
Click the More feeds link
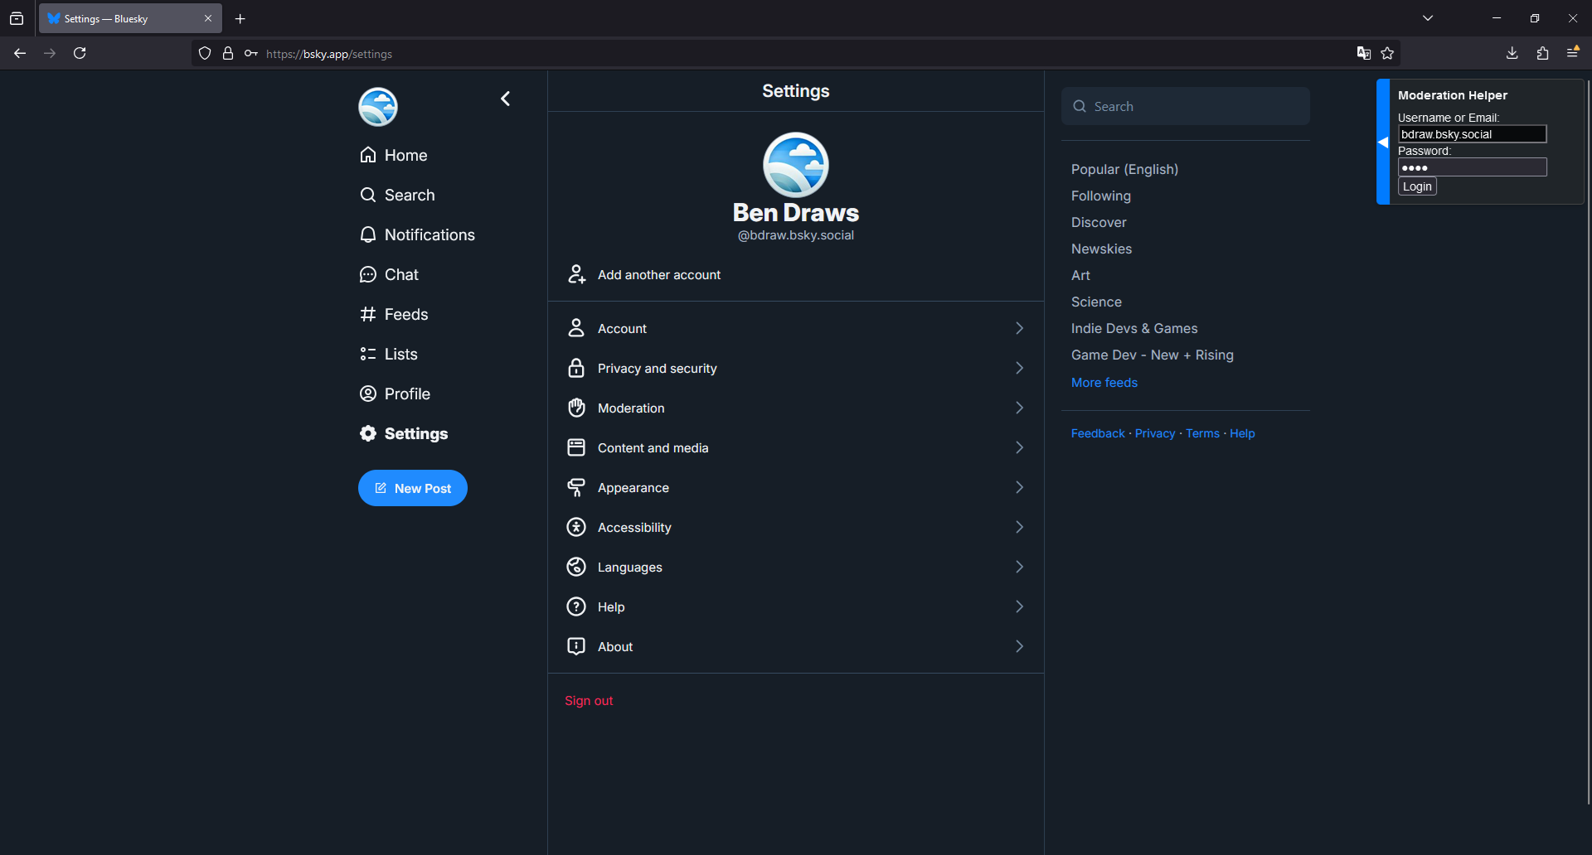point(1104,382)
